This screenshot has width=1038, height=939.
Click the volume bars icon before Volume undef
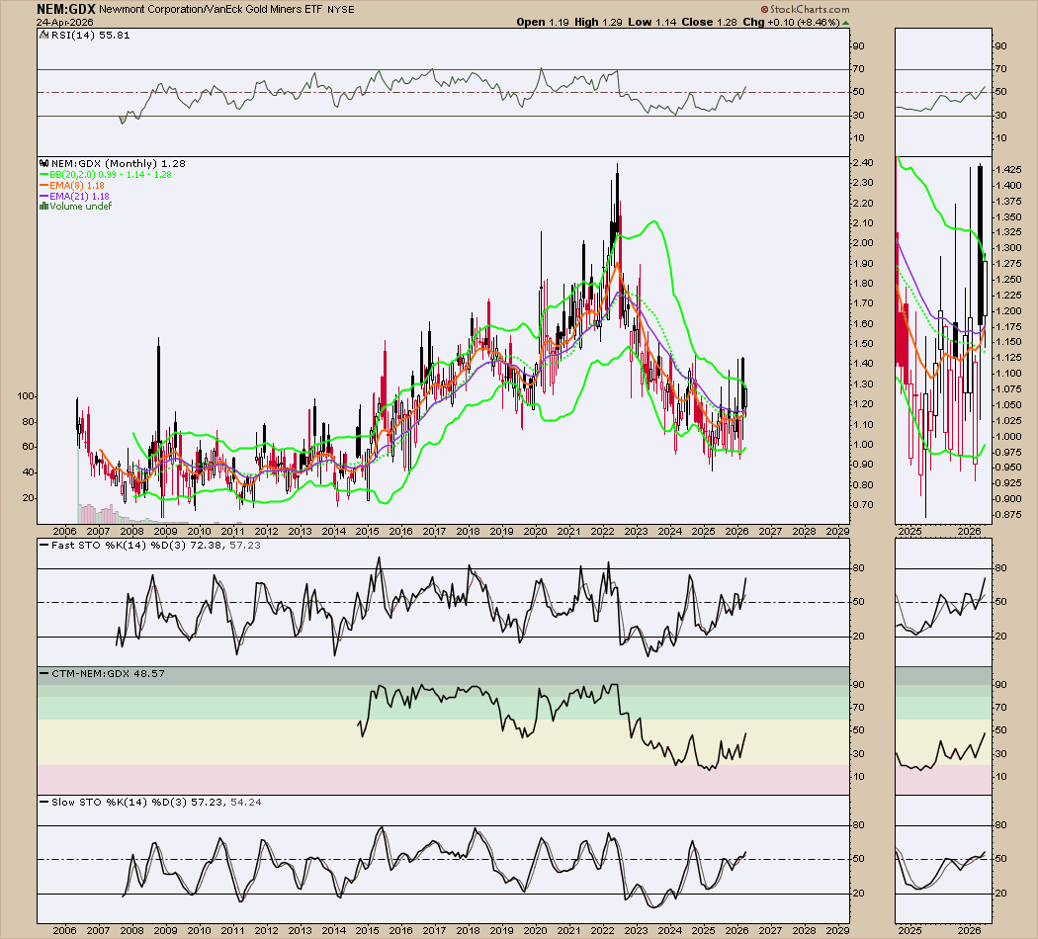[43, 207]
